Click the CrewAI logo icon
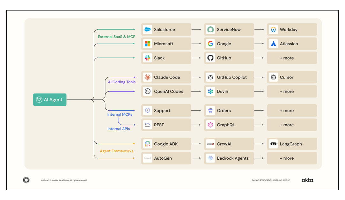This screenshot has height=200, width=345. [210, 144]
